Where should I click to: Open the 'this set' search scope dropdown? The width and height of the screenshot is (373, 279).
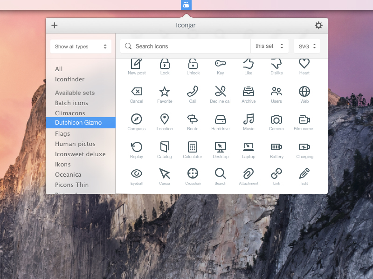pyautogui.click(x=269, y=46)
